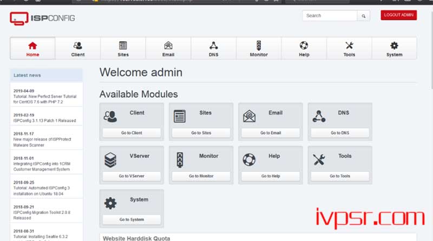Click the Tools tab label
The height and width of the screenshot is (241, 433).
[349, 55]
